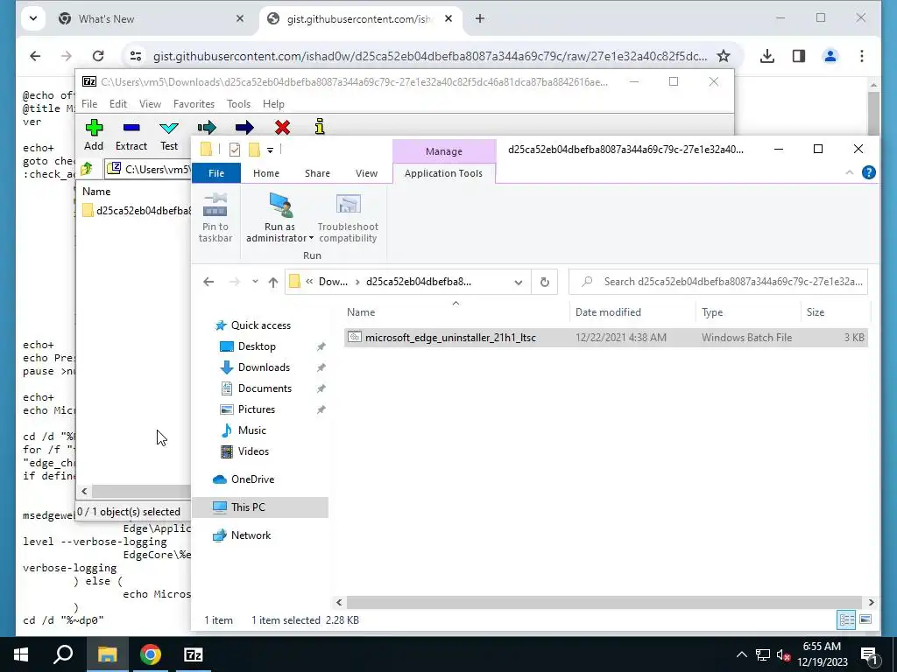Viewport: 897px width, 672px height.
Task: Open Customize Quick Access Toolbar dropdown
Action: [270, 150]
